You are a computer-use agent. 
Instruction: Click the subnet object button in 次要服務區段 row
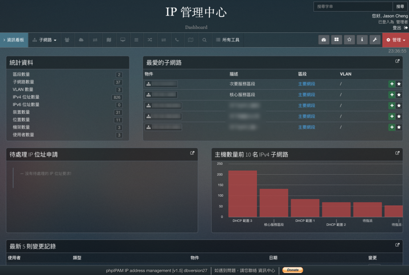tap(161, 84)
